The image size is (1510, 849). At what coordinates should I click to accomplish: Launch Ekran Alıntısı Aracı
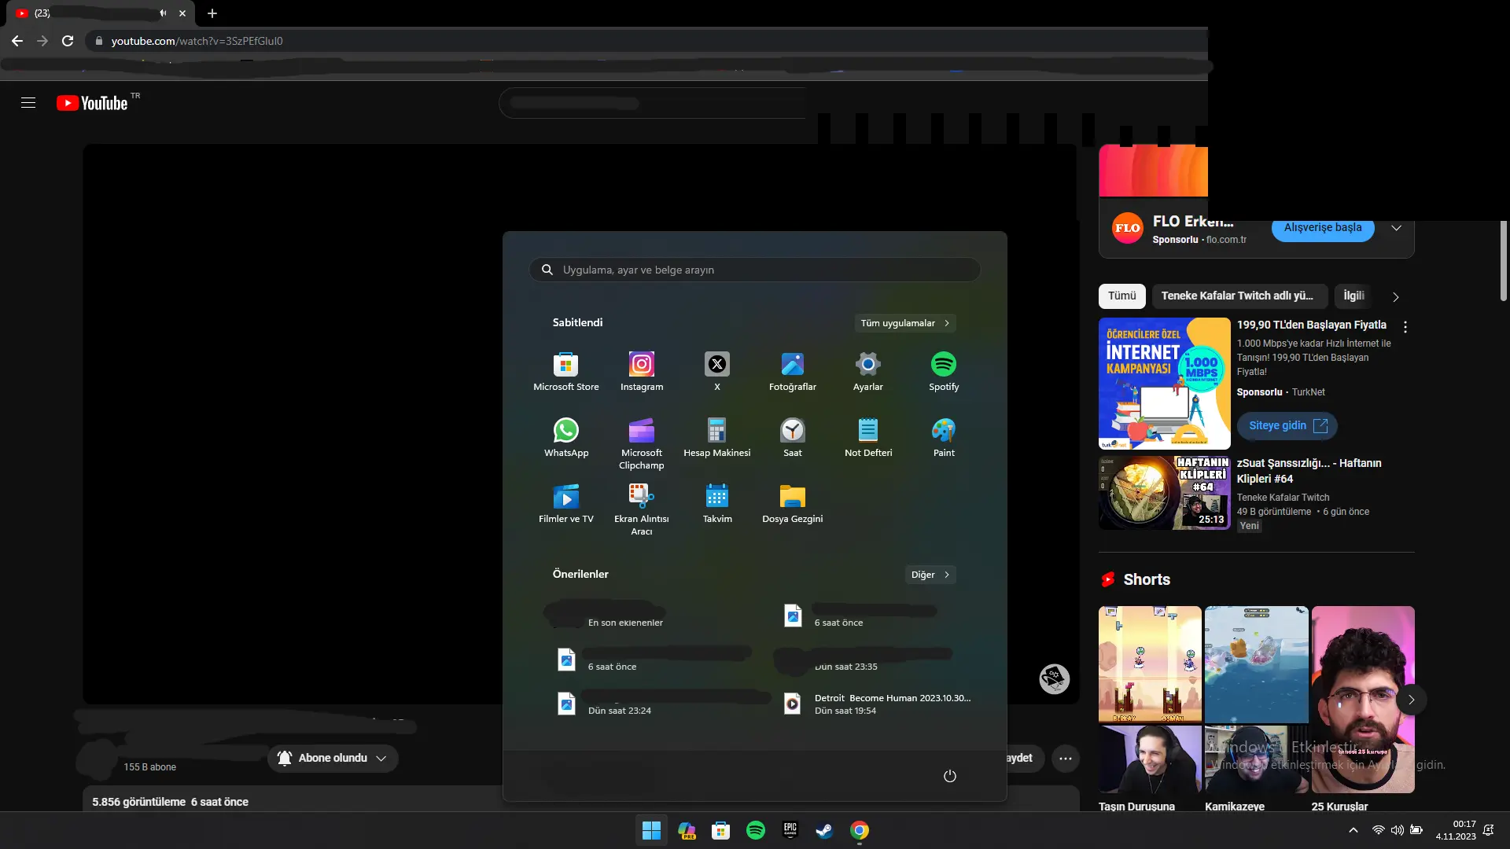click(641, 509)
